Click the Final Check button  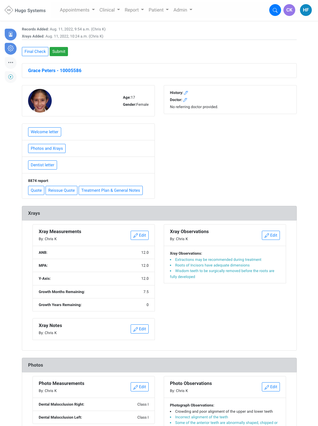click(35, 51)
